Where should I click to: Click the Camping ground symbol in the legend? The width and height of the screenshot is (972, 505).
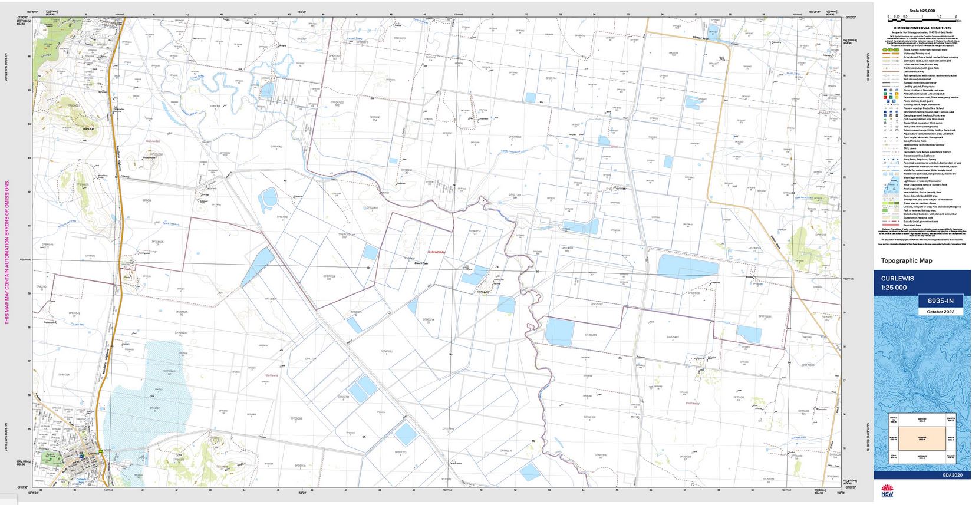point(885,115)
